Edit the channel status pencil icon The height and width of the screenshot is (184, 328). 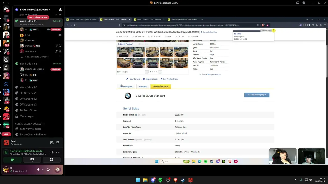[43, 25]
